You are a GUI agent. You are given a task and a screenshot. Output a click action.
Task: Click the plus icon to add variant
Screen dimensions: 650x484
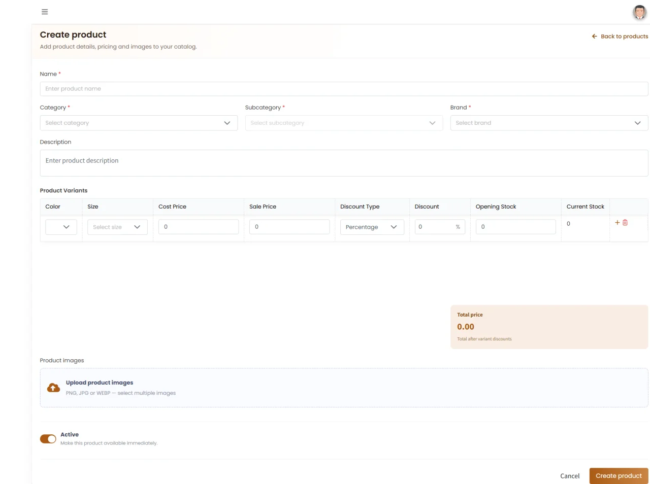(617, 223)
